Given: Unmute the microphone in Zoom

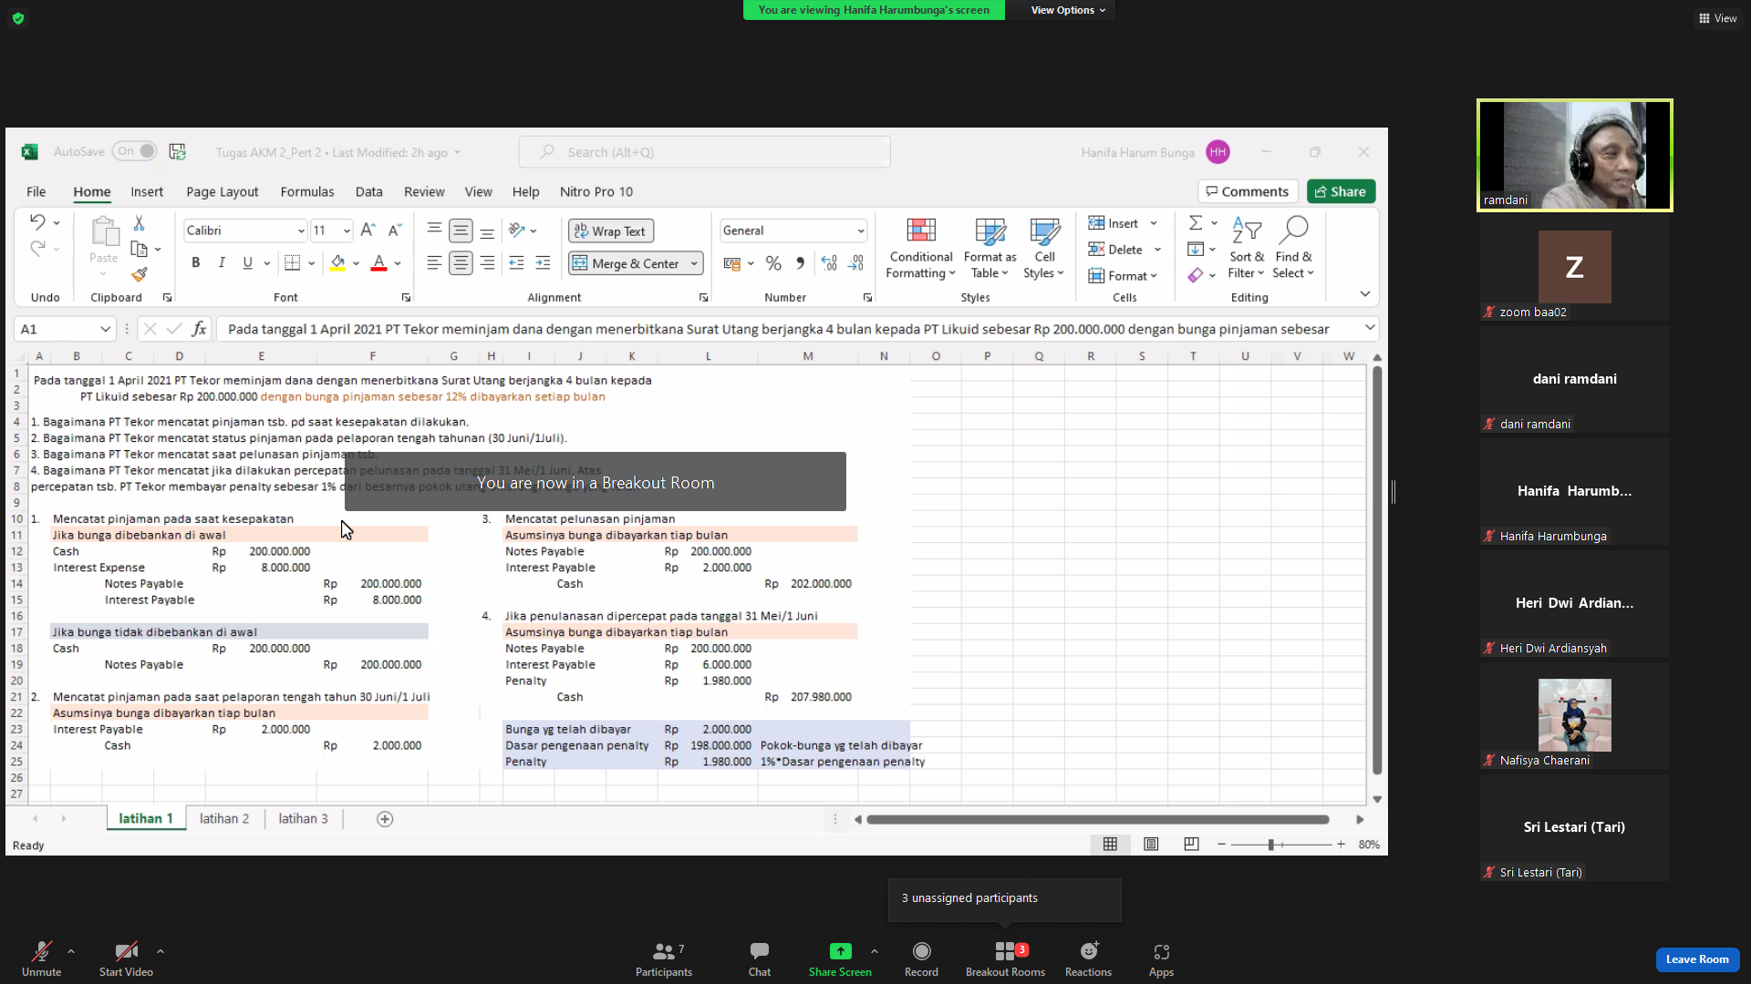Looking at the screenshot, I should [x=42, y=958].
